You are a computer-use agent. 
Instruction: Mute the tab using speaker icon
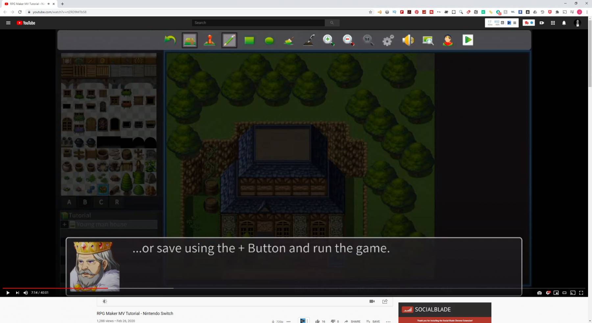point(49,4)
